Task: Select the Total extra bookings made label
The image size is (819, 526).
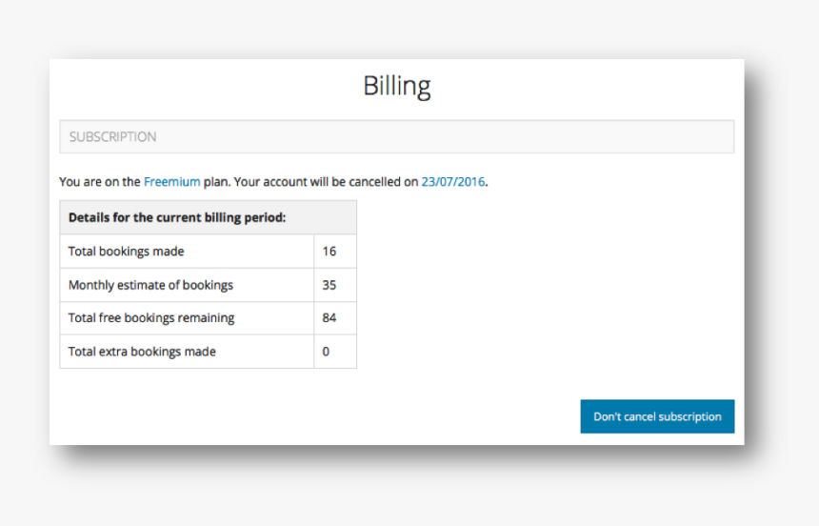Action: 142,352
